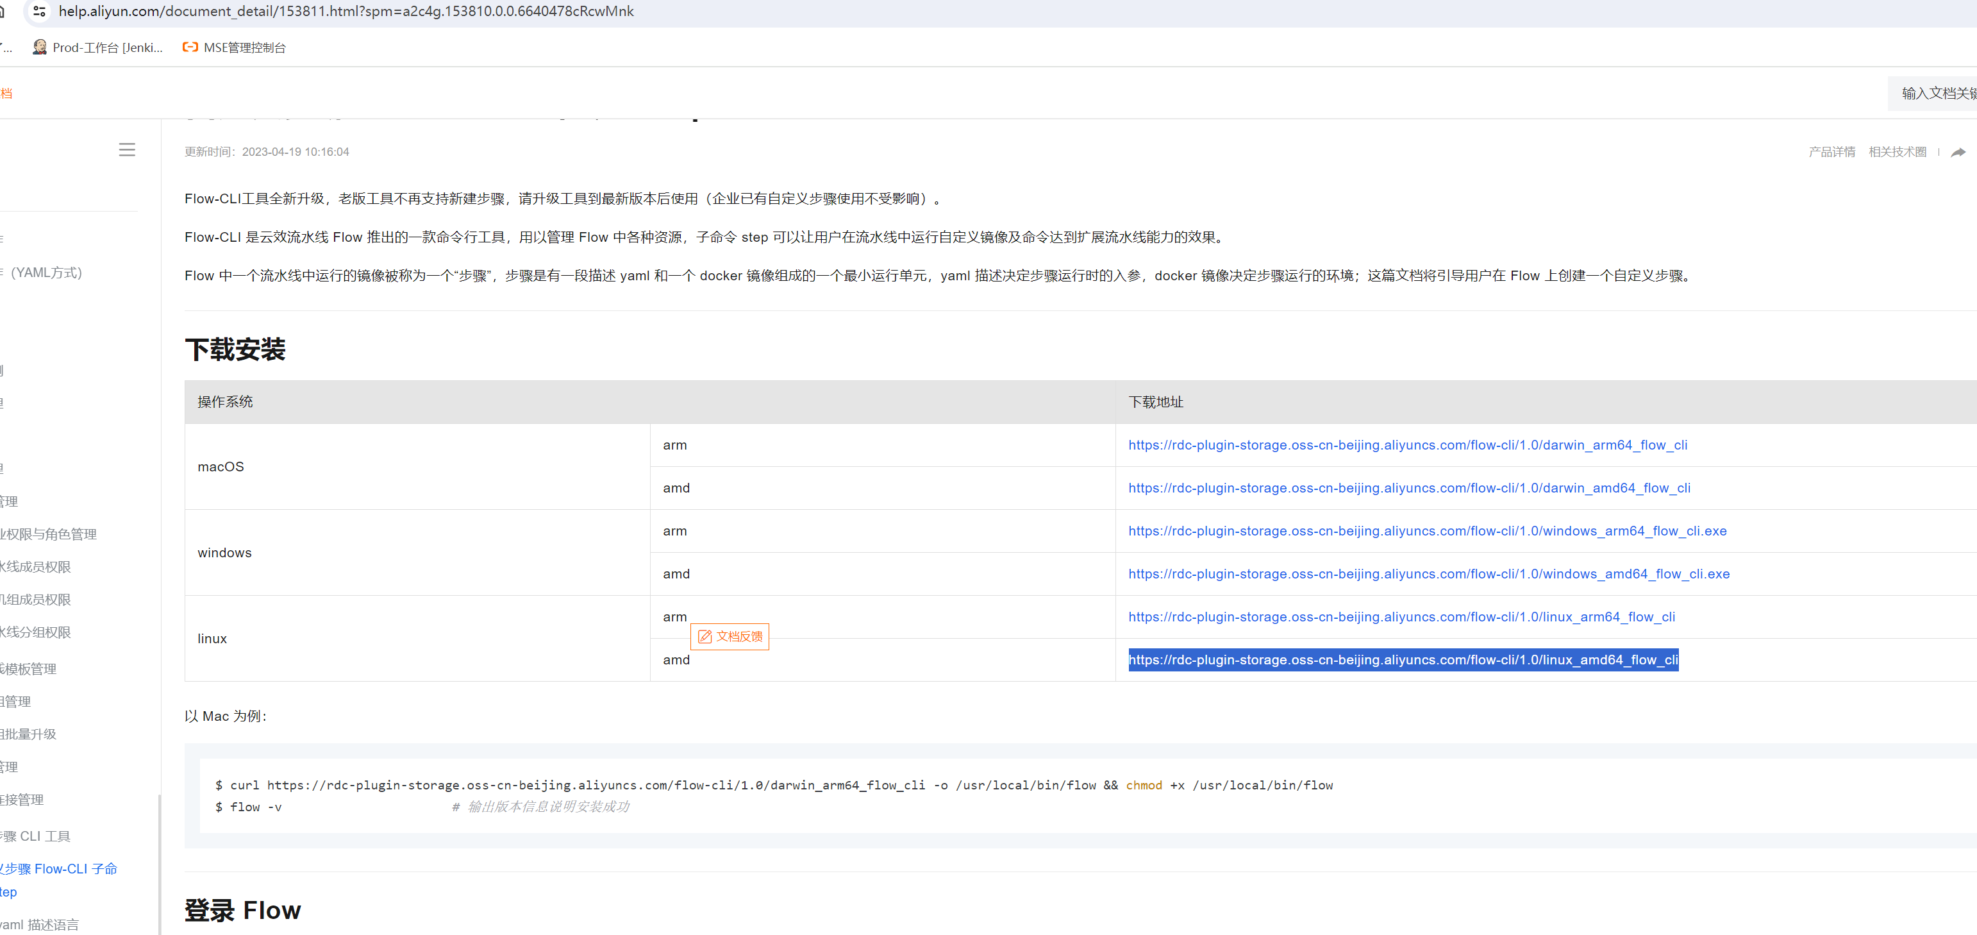
Task: Open the darwin_arm64_flow_cli download link
Action: point(1408,445)
